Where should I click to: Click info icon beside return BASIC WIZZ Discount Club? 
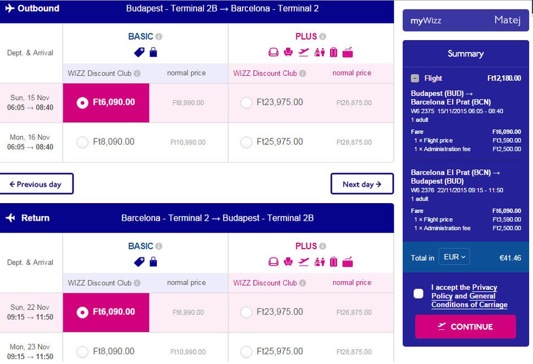pyautogui.click(x=137, y=283)
